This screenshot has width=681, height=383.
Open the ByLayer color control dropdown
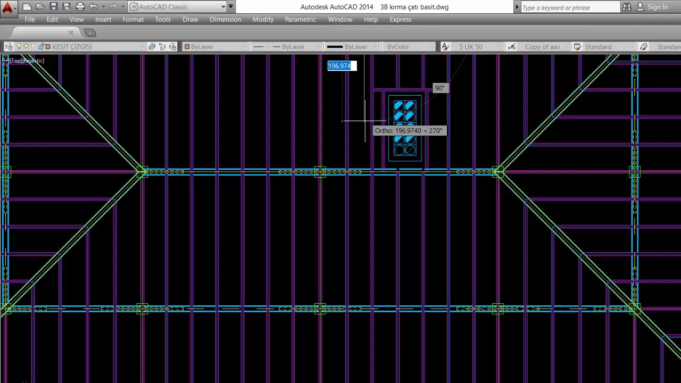(215, 47)
